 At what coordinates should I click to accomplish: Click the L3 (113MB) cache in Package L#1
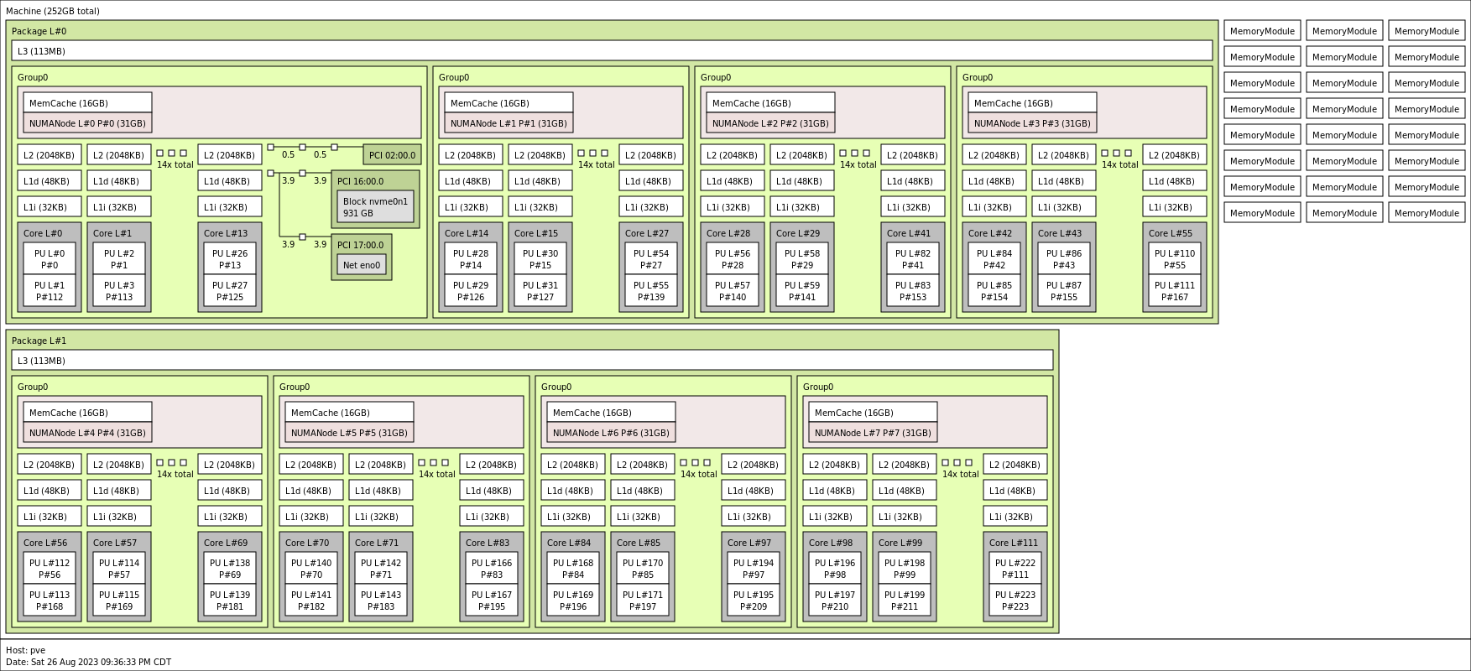[532, 361]
